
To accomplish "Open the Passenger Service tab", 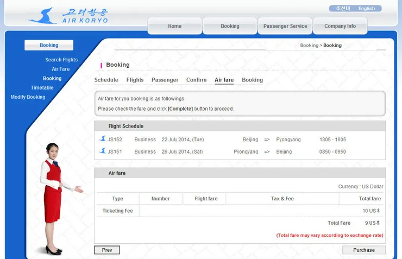I will 285,26.
